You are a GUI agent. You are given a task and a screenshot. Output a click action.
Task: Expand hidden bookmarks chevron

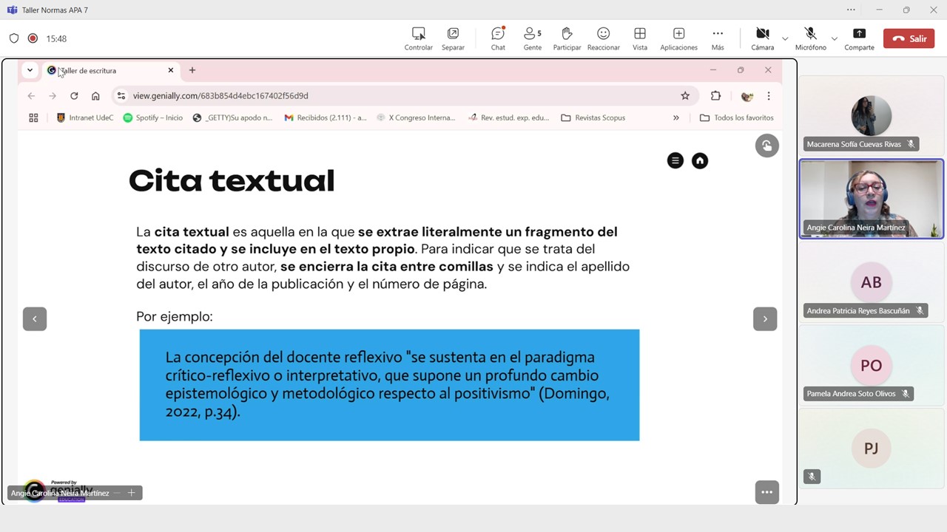tap(676, 117)
